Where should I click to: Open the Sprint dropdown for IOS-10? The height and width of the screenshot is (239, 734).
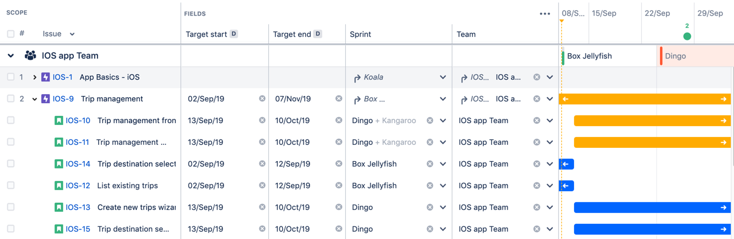tap(443, 121)
